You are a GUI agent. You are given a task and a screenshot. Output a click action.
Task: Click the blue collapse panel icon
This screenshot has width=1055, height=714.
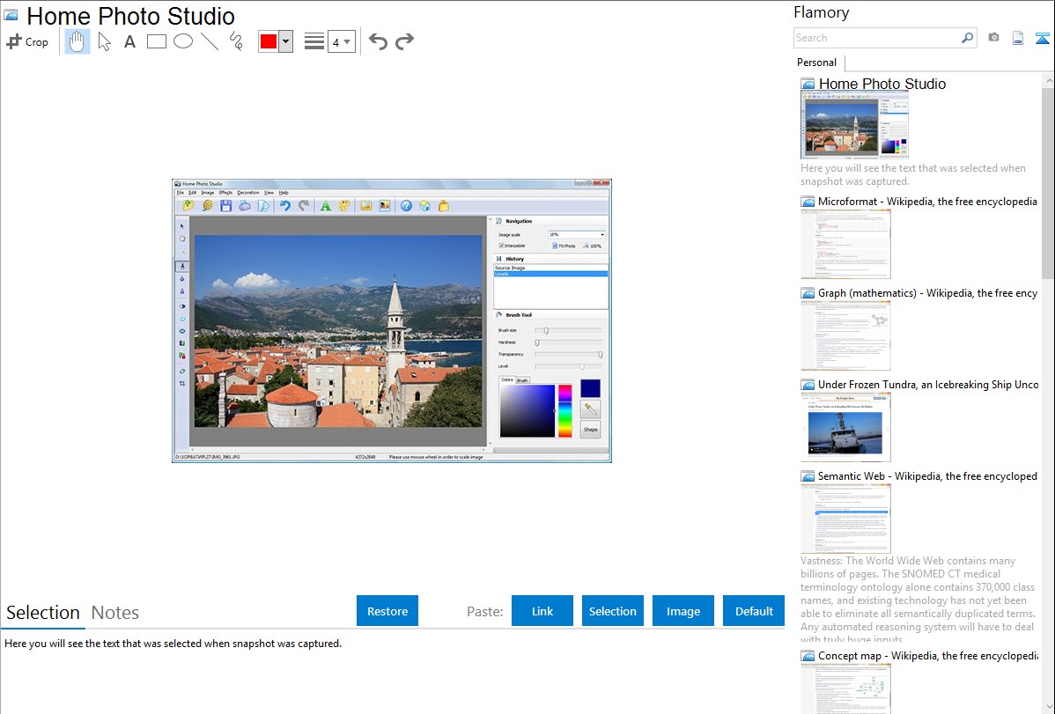point(1042,38)
